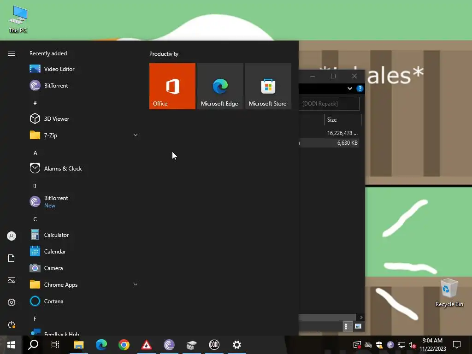Open File Explorer from the taskbar
The image size is (472, 354).
click(78, 345)
